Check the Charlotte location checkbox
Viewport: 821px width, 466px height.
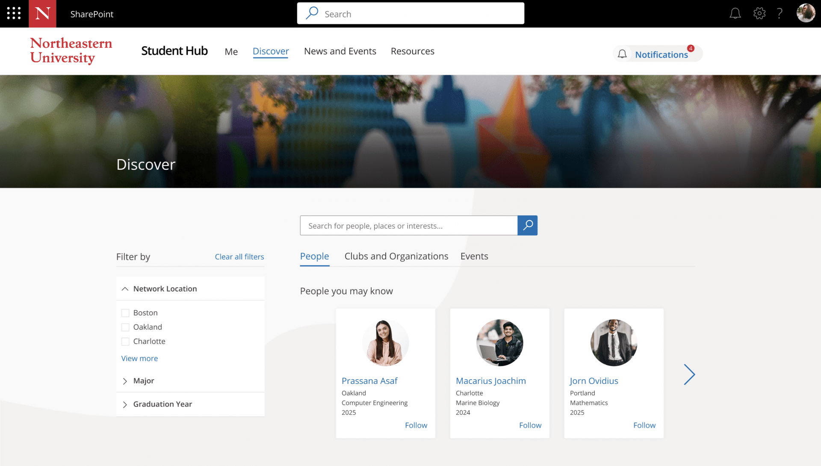(x=125, y=342)
